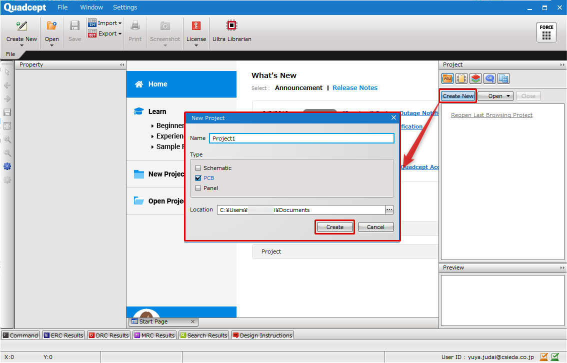Open the Window menu
This screenshot has height=363, width=567.
pyautogui.click(x=91, y=7)
